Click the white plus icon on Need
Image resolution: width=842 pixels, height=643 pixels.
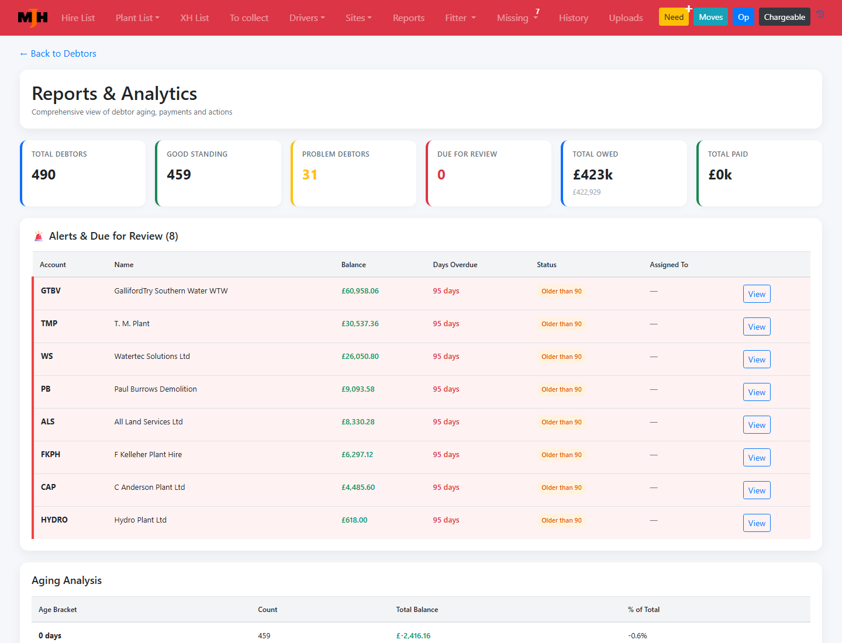(x=689, y=9)
